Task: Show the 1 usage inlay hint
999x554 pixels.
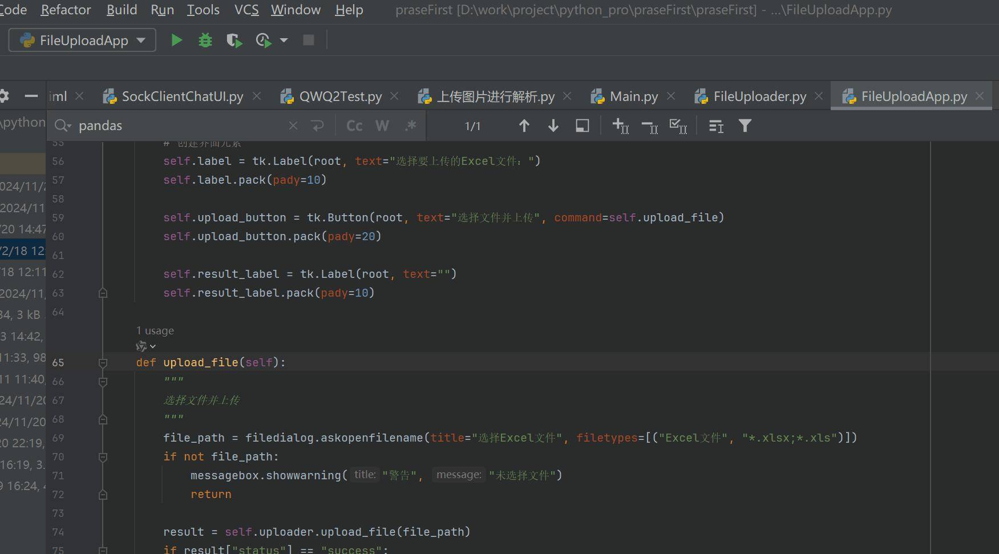Action: point(155,330)
